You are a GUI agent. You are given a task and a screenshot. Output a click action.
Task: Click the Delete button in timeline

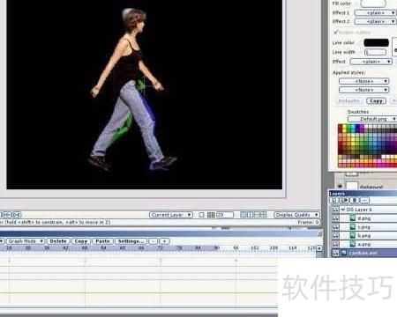coord(58,241)
